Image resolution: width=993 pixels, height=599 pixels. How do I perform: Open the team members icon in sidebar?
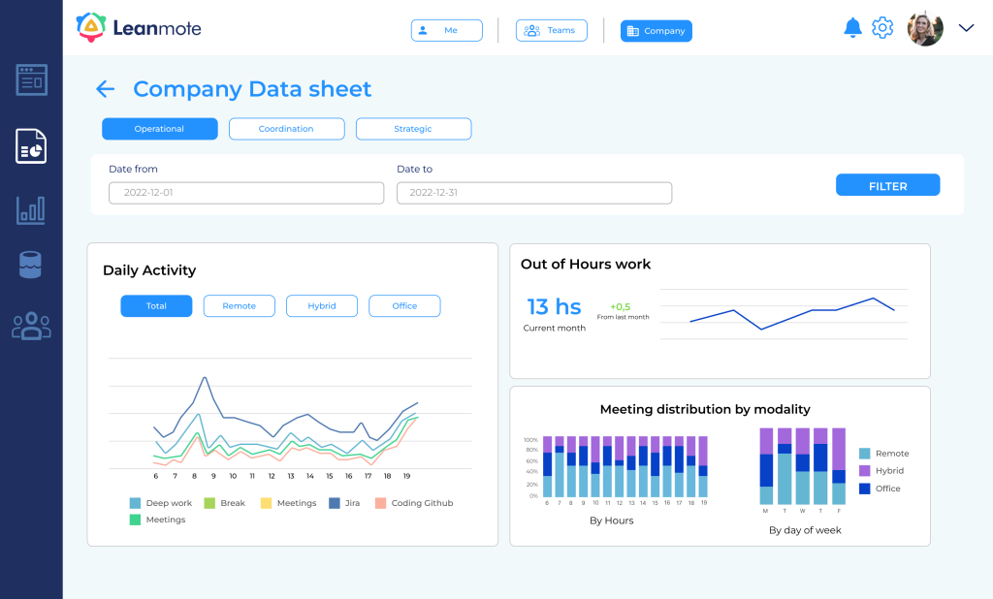(x=32, y=326)
